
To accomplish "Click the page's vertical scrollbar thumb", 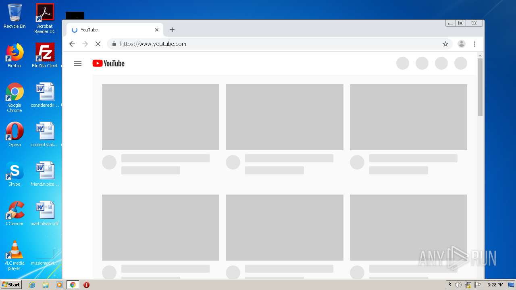I will (x=480, y=87).
